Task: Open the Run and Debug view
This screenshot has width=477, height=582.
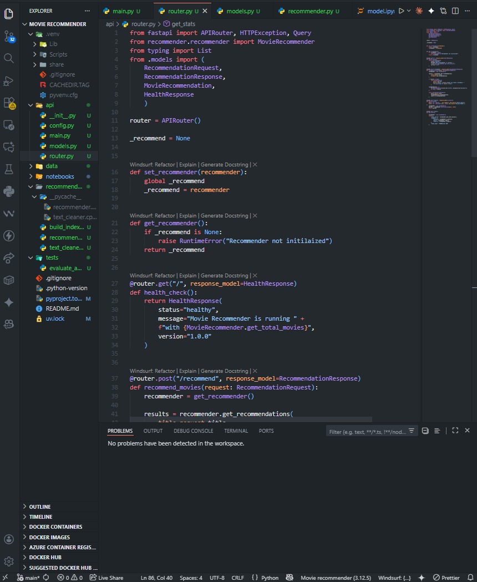Action: coord(9,80)
